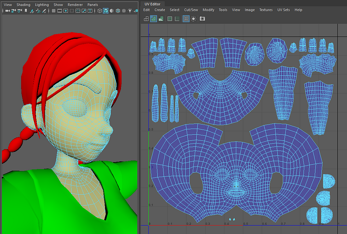Screen dimensions: 347x234
Task: Click the highlighted Smooth Shade All icon
Action: [105, 11]
